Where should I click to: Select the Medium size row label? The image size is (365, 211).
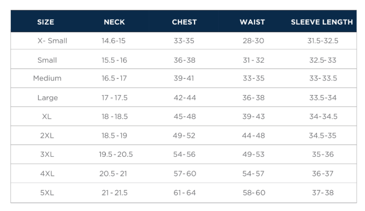coord(47,78)
